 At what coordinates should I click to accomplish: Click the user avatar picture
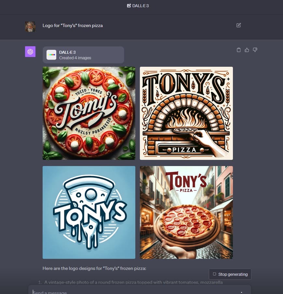coord(30,27)
